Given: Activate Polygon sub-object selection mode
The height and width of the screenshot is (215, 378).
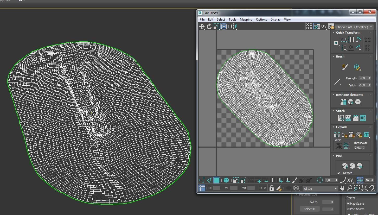Looking at the screenshot, I should click(x=216, y=180).
